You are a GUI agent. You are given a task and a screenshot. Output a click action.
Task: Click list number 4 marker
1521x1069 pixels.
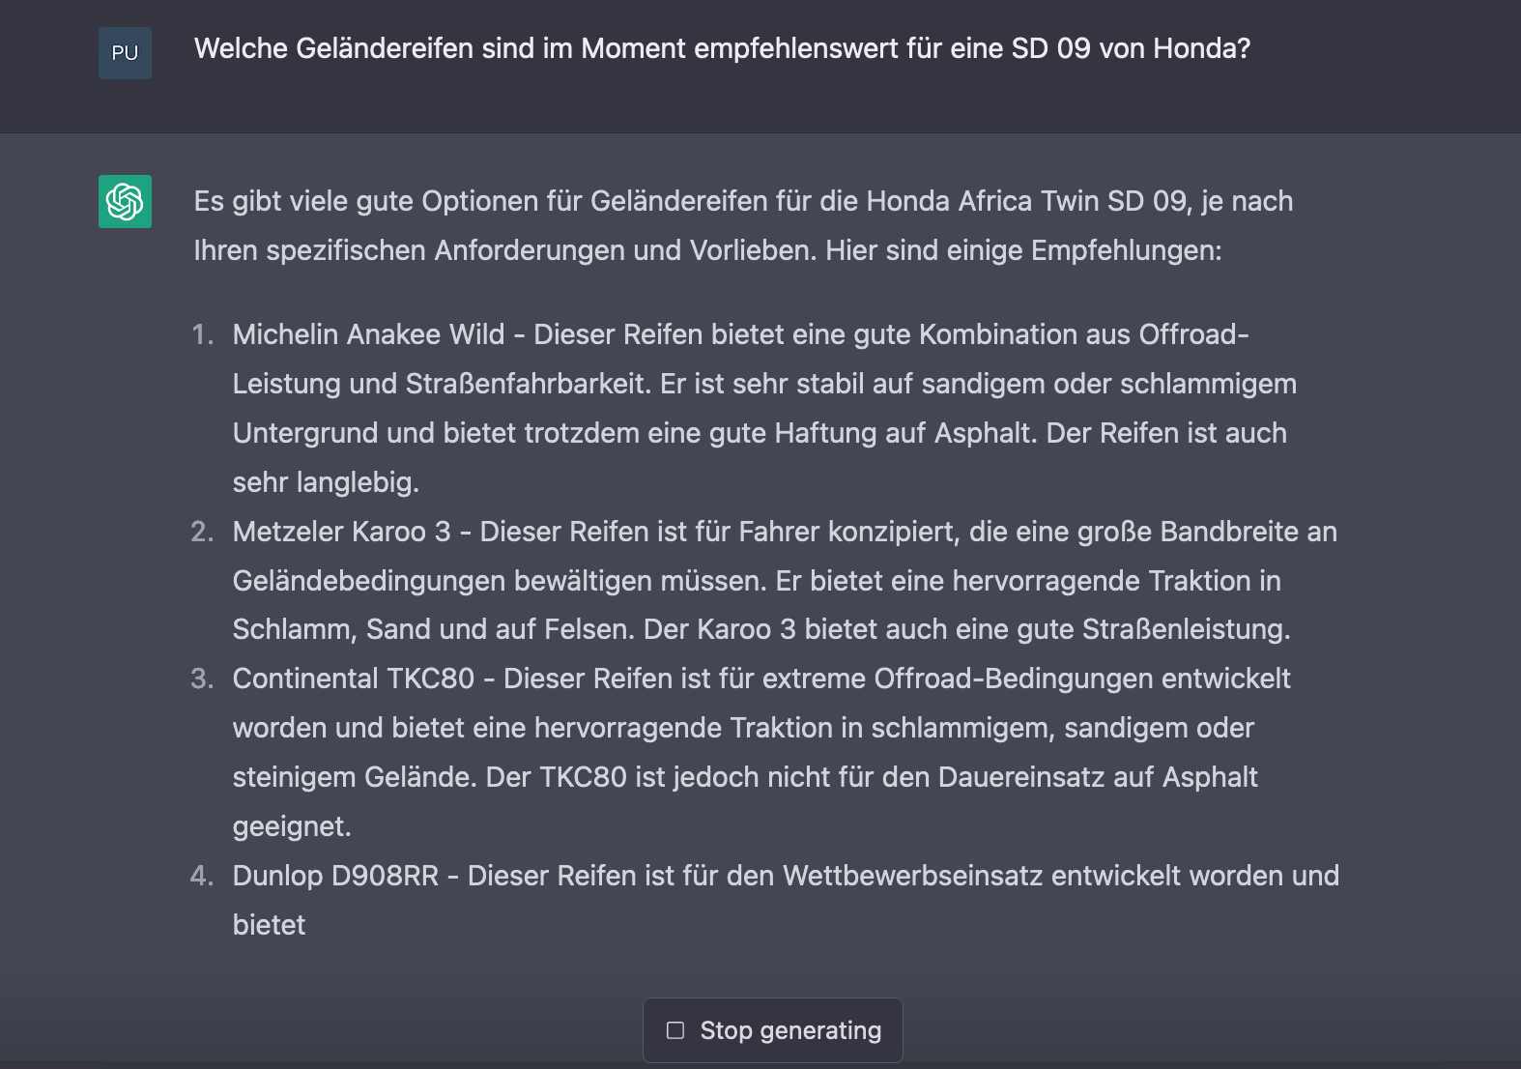point(202,876)
